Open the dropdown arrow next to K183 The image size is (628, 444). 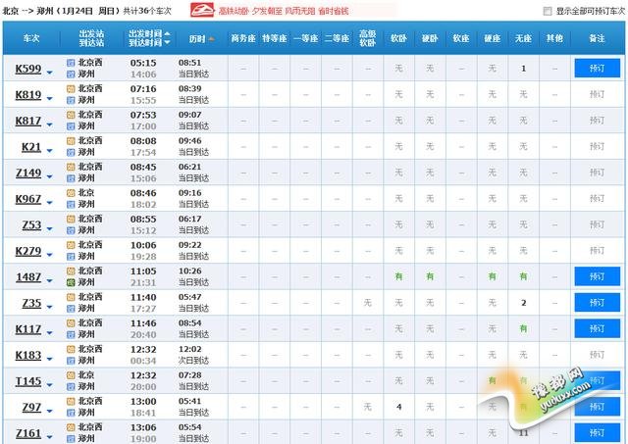tap(48, 358)
